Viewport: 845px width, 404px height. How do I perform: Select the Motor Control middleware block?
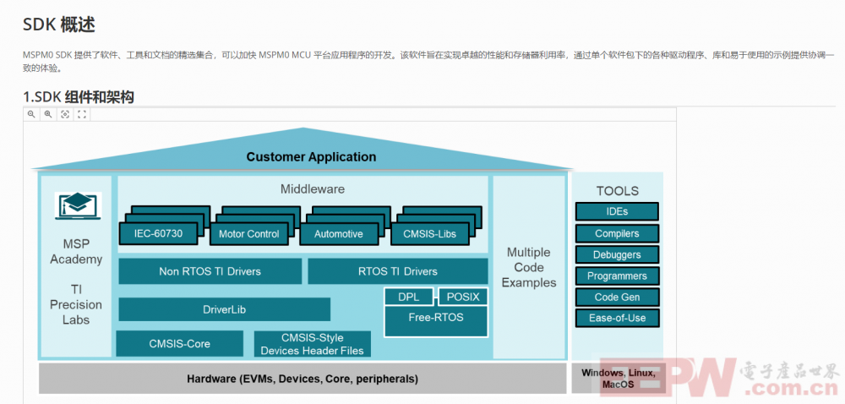pos(249,234)
